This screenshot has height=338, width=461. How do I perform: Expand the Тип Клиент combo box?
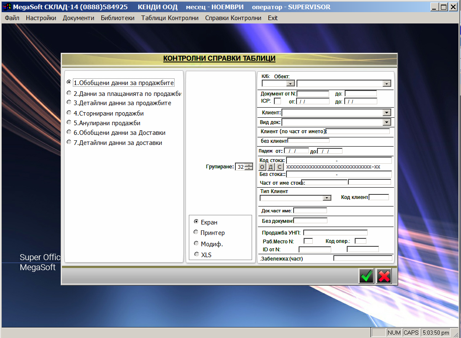(x=327, y=198)
